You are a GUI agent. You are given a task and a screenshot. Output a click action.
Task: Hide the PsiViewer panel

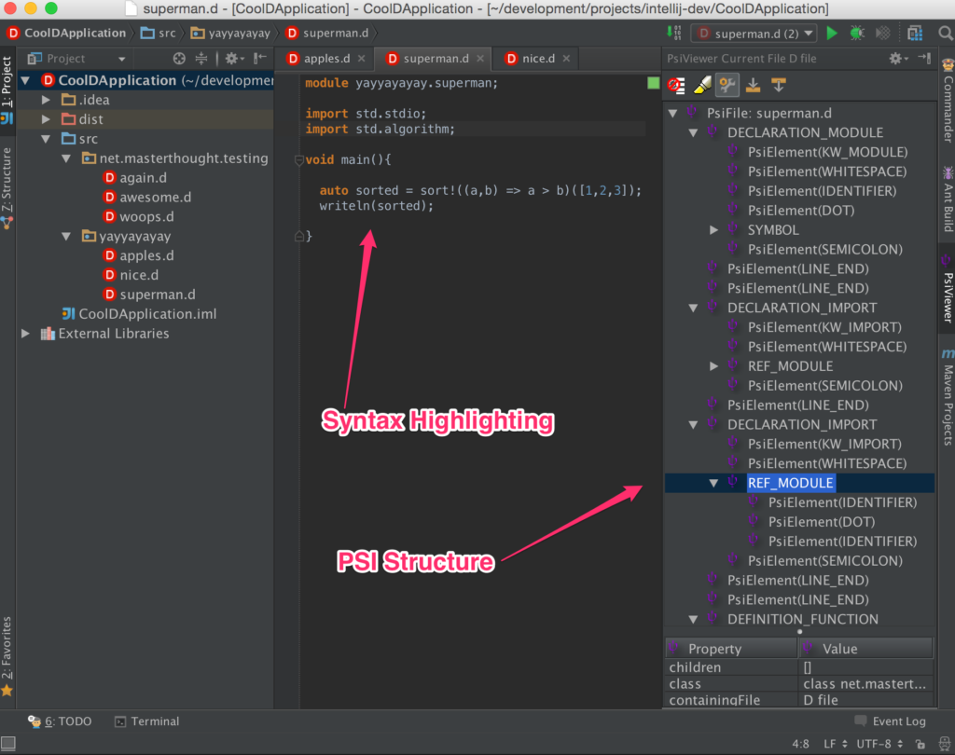click(x=924, y=58)
